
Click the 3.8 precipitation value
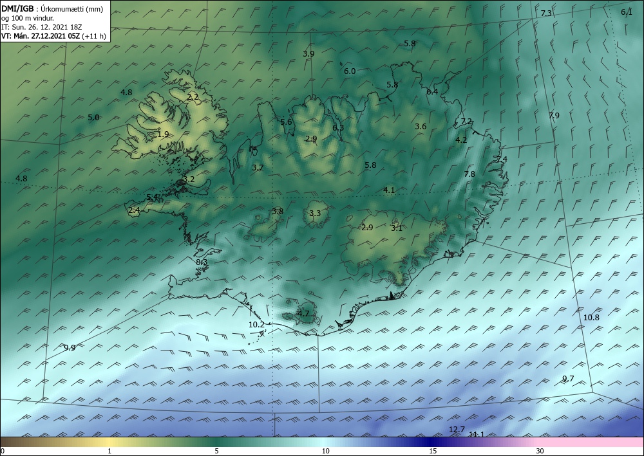pyautogui.click(x=278, y=212)
